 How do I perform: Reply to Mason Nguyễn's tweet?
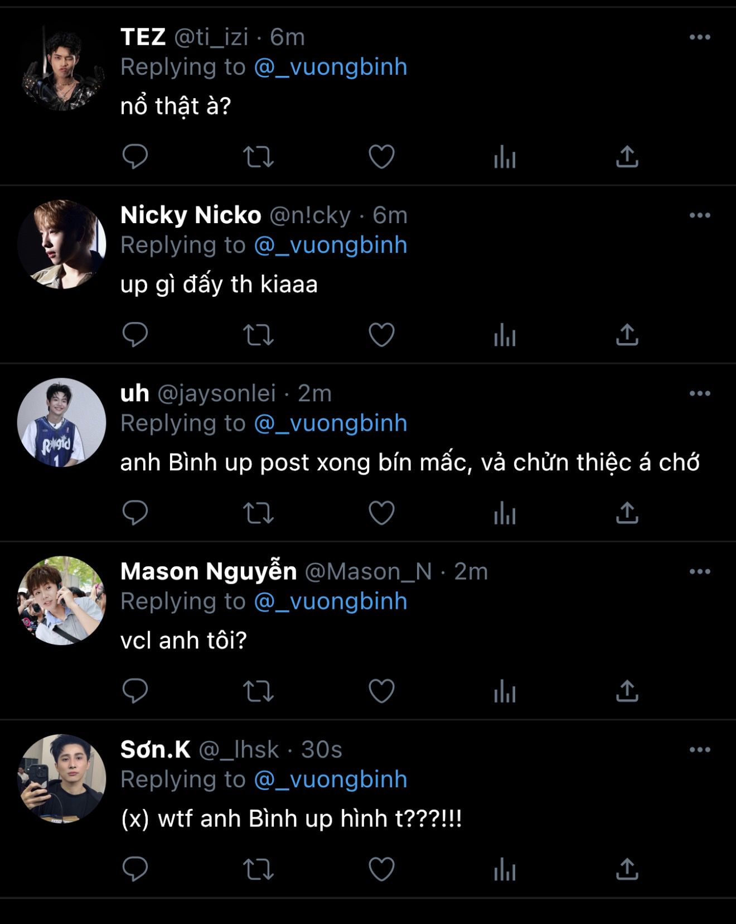[135, 691]
